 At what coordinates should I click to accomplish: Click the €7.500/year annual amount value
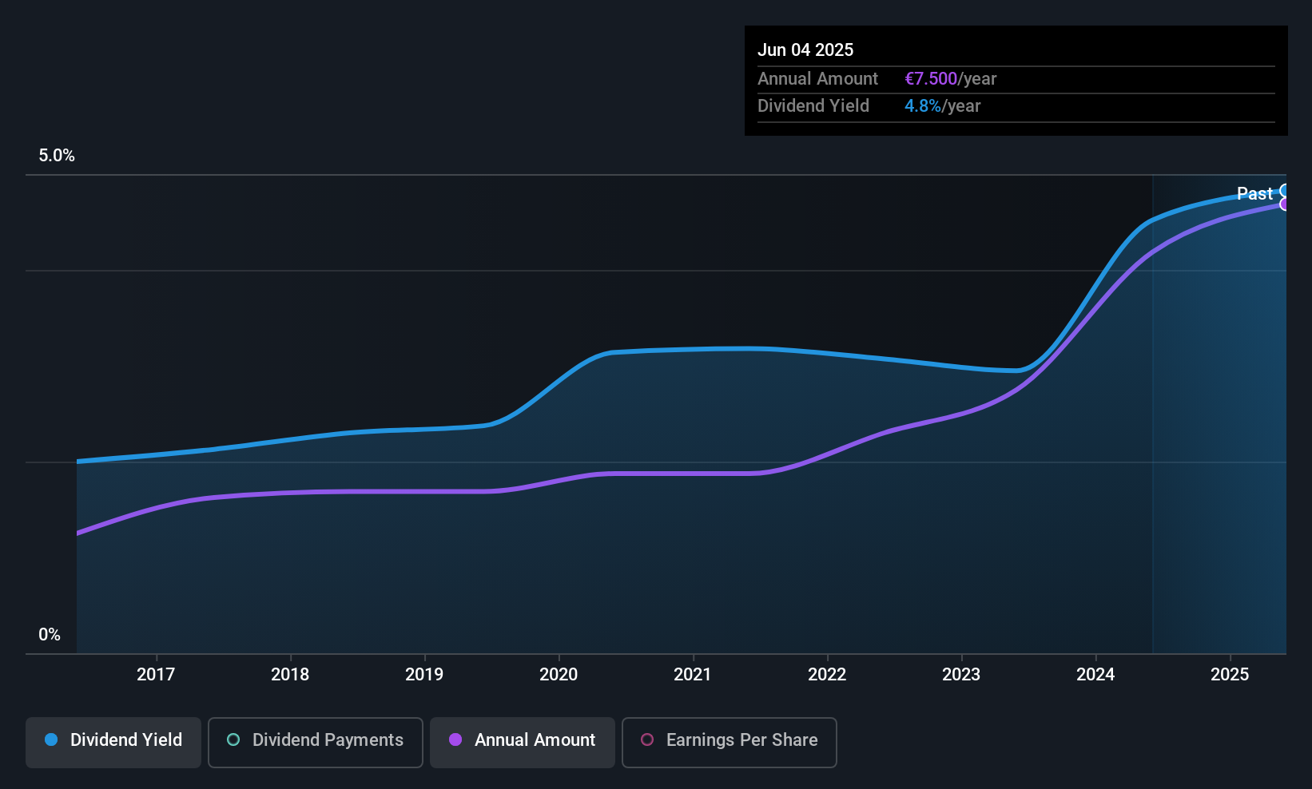tap(950, 79)
